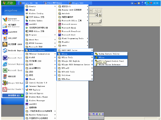The image size is (161, 120).
Task: Open VBScript Documentation group
Action: click(x=40, y=54)
